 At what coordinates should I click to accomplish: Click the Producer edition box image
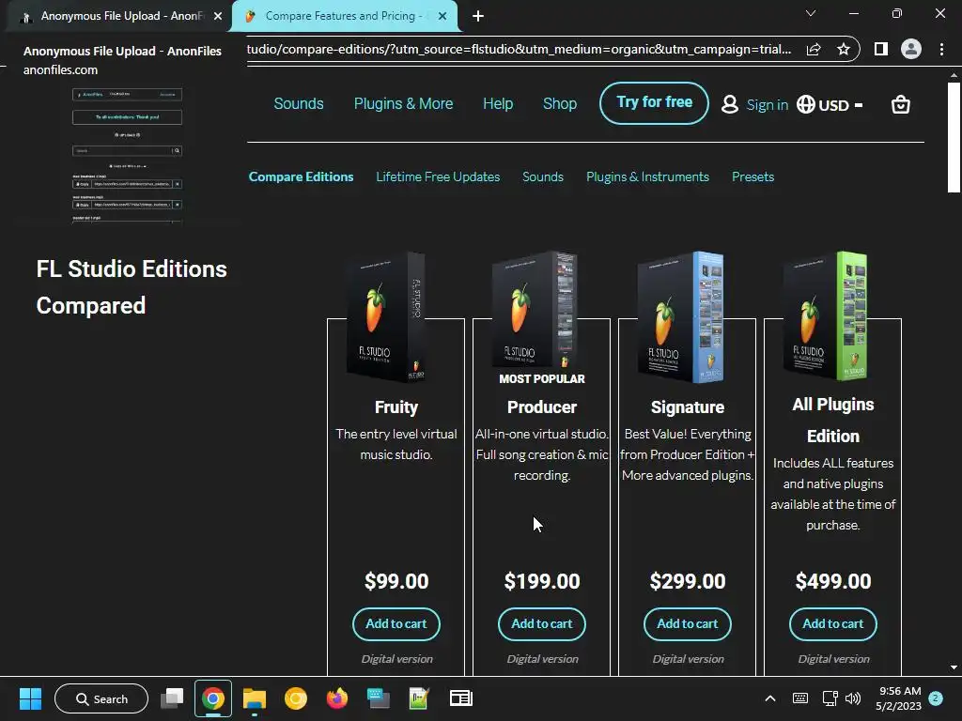(x=535, y=310)
